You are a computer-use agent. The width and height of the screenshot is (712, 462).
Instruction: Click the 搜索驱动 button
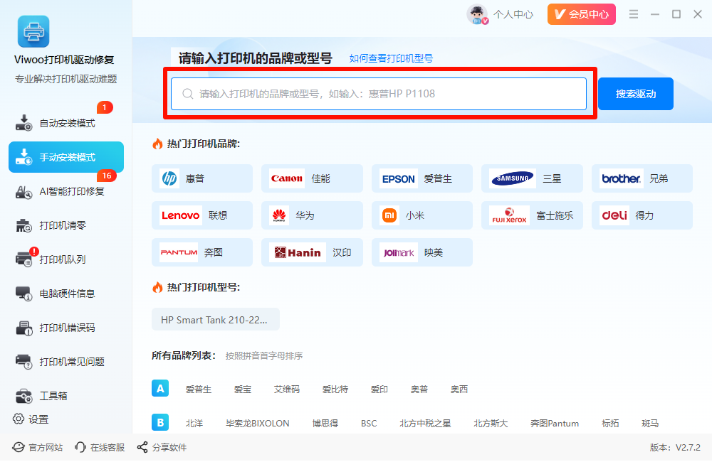[x=635, y=94]
